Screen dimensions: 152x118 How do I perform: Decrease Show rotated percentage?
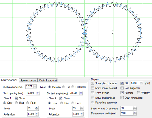(135, 109)
